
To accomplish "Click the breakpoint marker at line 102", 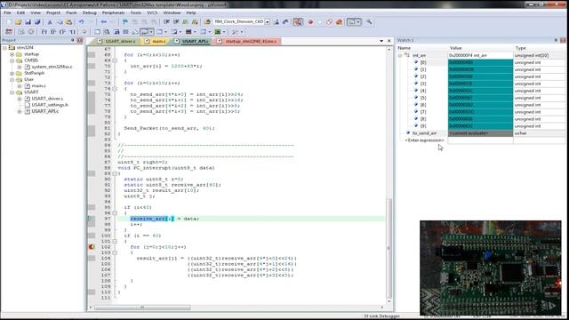I will pos(92,247).
